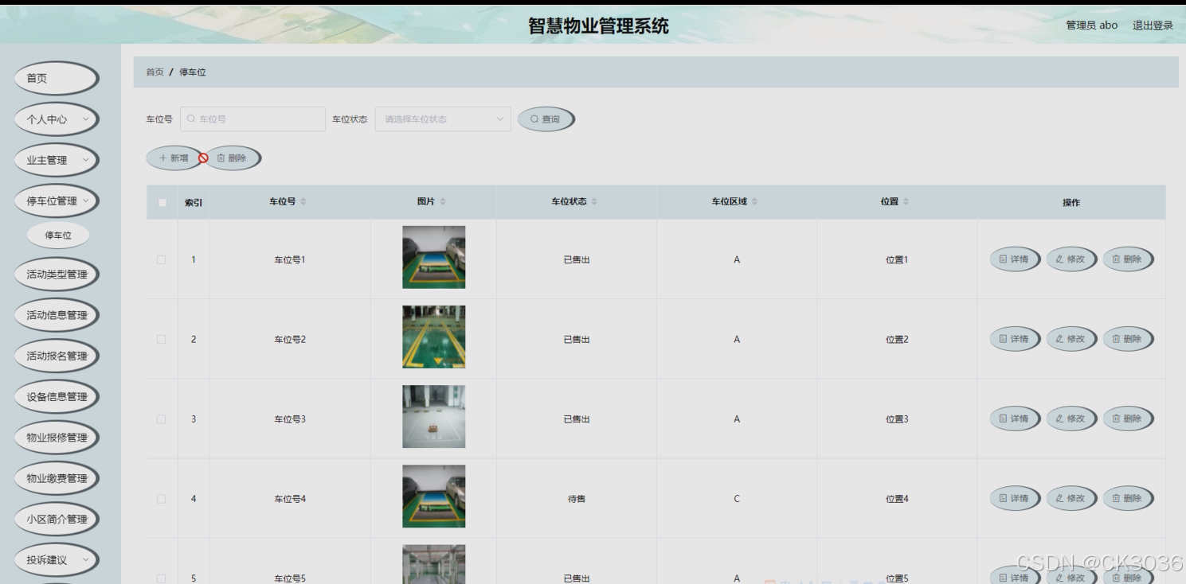Expand the 投诉建议 sidebar menu
The height and width of the screenshot is (584, 1186).
pyautogui.click(x=57, y=559)
